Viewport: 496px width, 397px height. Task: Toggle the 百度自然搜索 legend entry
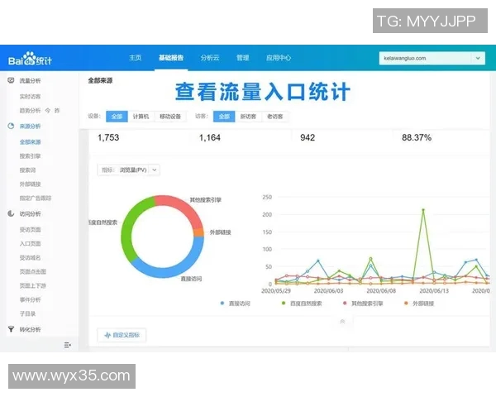tap(302, 304)
